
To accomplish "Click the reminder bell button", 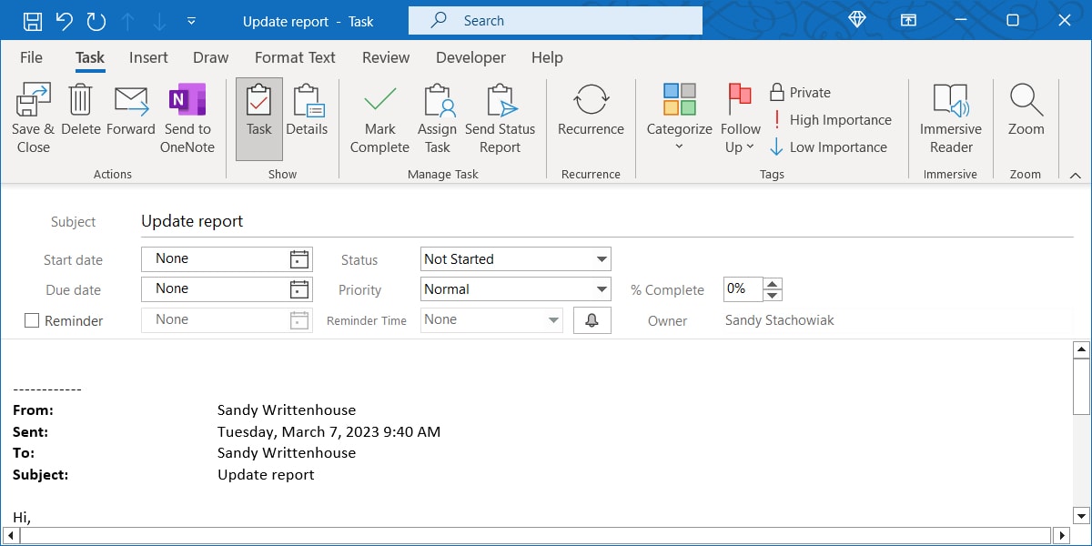I will pos(591,320).
